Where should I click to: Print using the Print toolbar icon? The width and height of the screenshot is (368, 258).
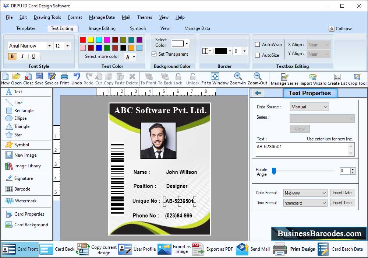click(x=64, y=79)
